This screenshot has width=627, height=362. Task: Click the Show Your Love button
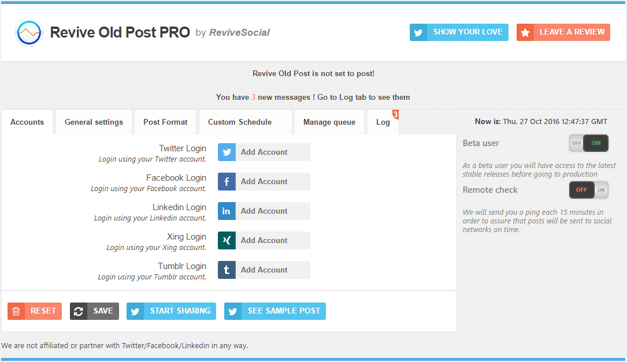pos(459,32)
